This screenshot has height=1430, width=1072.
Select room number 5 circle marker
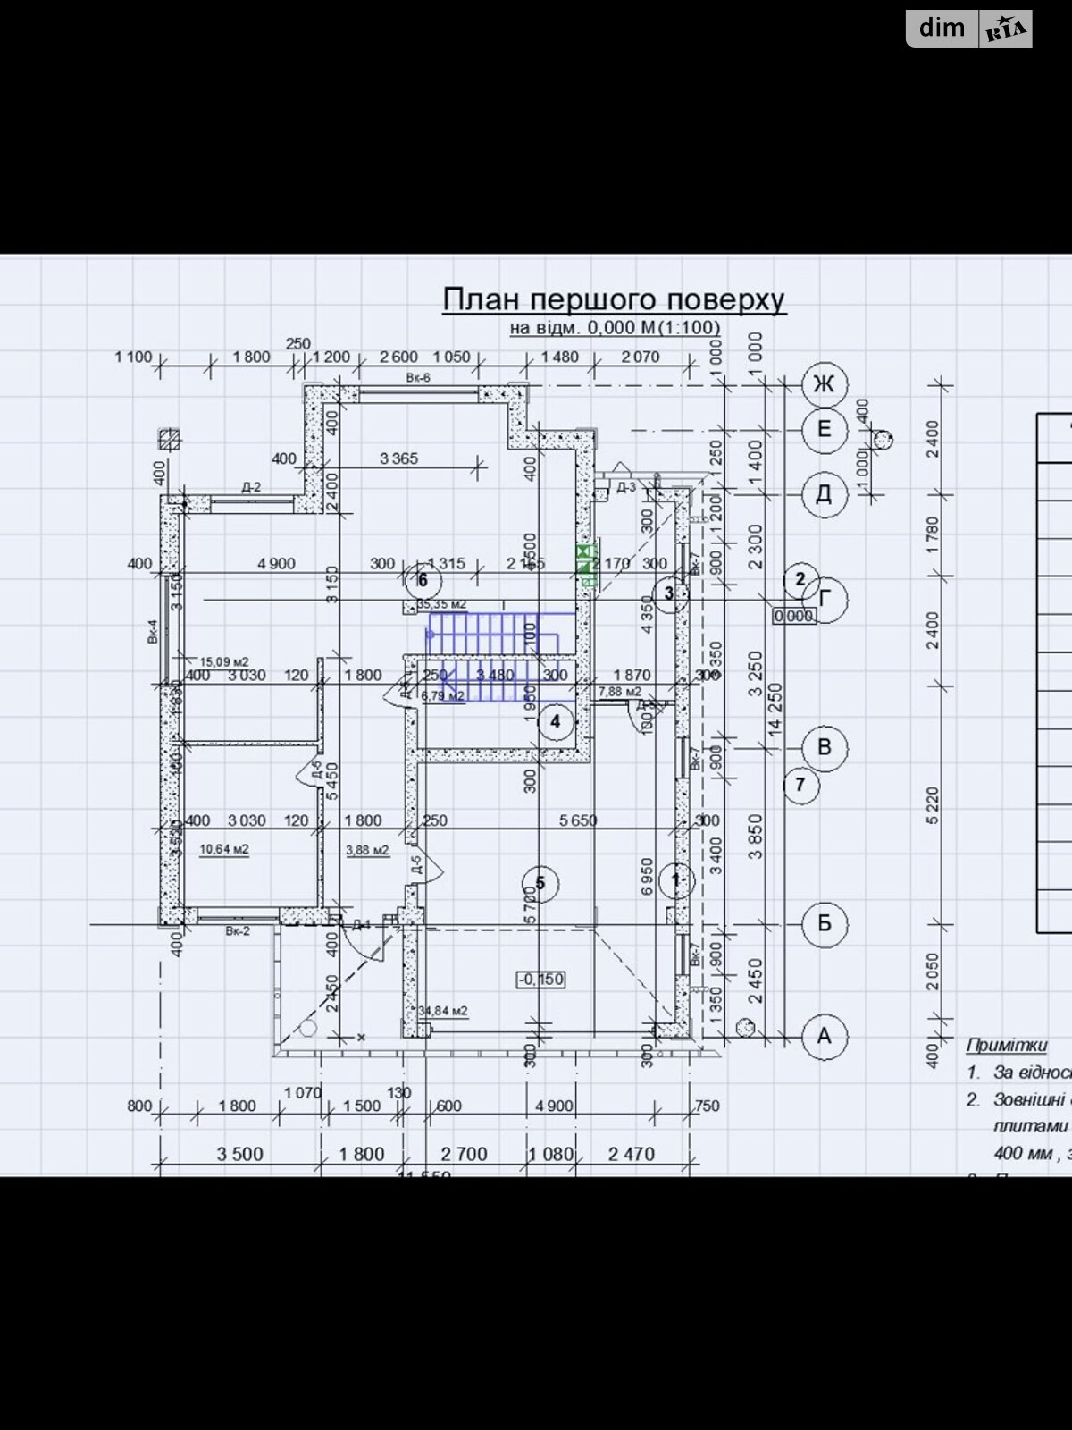click(x=540, y=884)
